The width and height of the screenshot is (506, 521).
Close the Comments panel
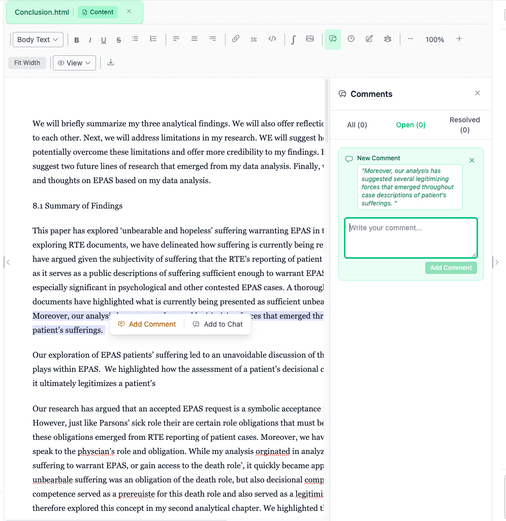(478, 93)
